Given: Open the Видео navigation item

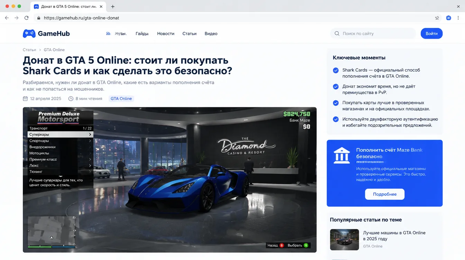Looking at the screenshot, I should tap(211, 34).
